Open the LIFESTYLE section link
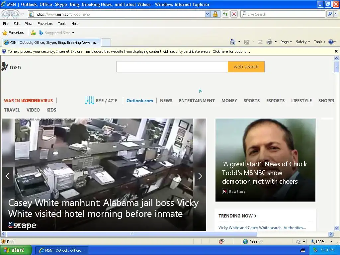This screenshot has height=255, width=340. pos(301,101)
